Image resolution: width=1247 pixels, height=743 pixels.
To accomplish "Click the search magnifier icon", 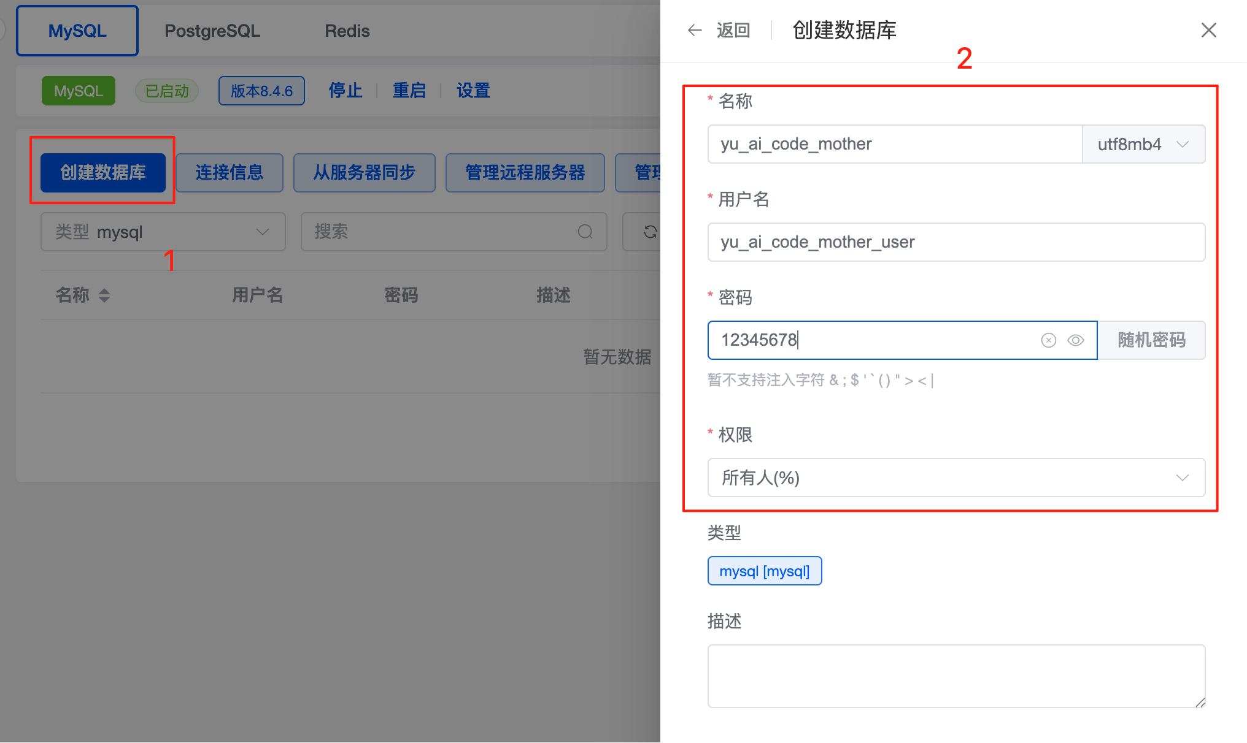I will tap(585, 232).
